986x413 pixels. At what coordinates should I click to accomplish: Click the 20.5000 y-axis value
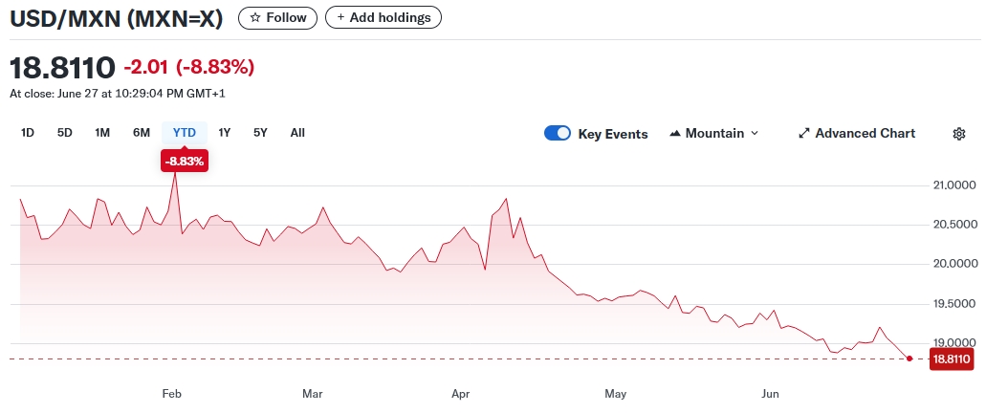(x=953, y=225)
